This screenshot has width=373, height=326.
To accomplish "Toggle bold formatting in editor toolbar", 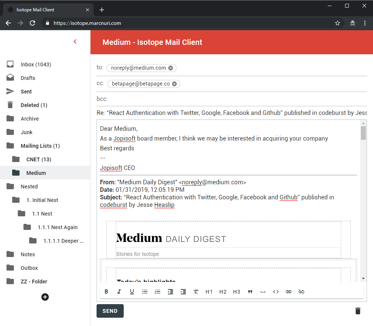I will [x=106, y=292].
